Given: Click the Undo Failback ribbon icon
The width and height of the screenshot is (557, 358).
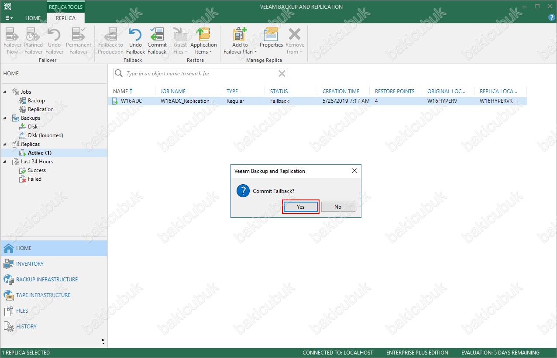Looking at the screenshot, I should tap(135, 41).
